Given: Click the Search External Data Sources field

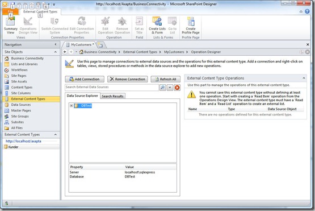Looking at the screenshot, I should (x=112, y=87).
